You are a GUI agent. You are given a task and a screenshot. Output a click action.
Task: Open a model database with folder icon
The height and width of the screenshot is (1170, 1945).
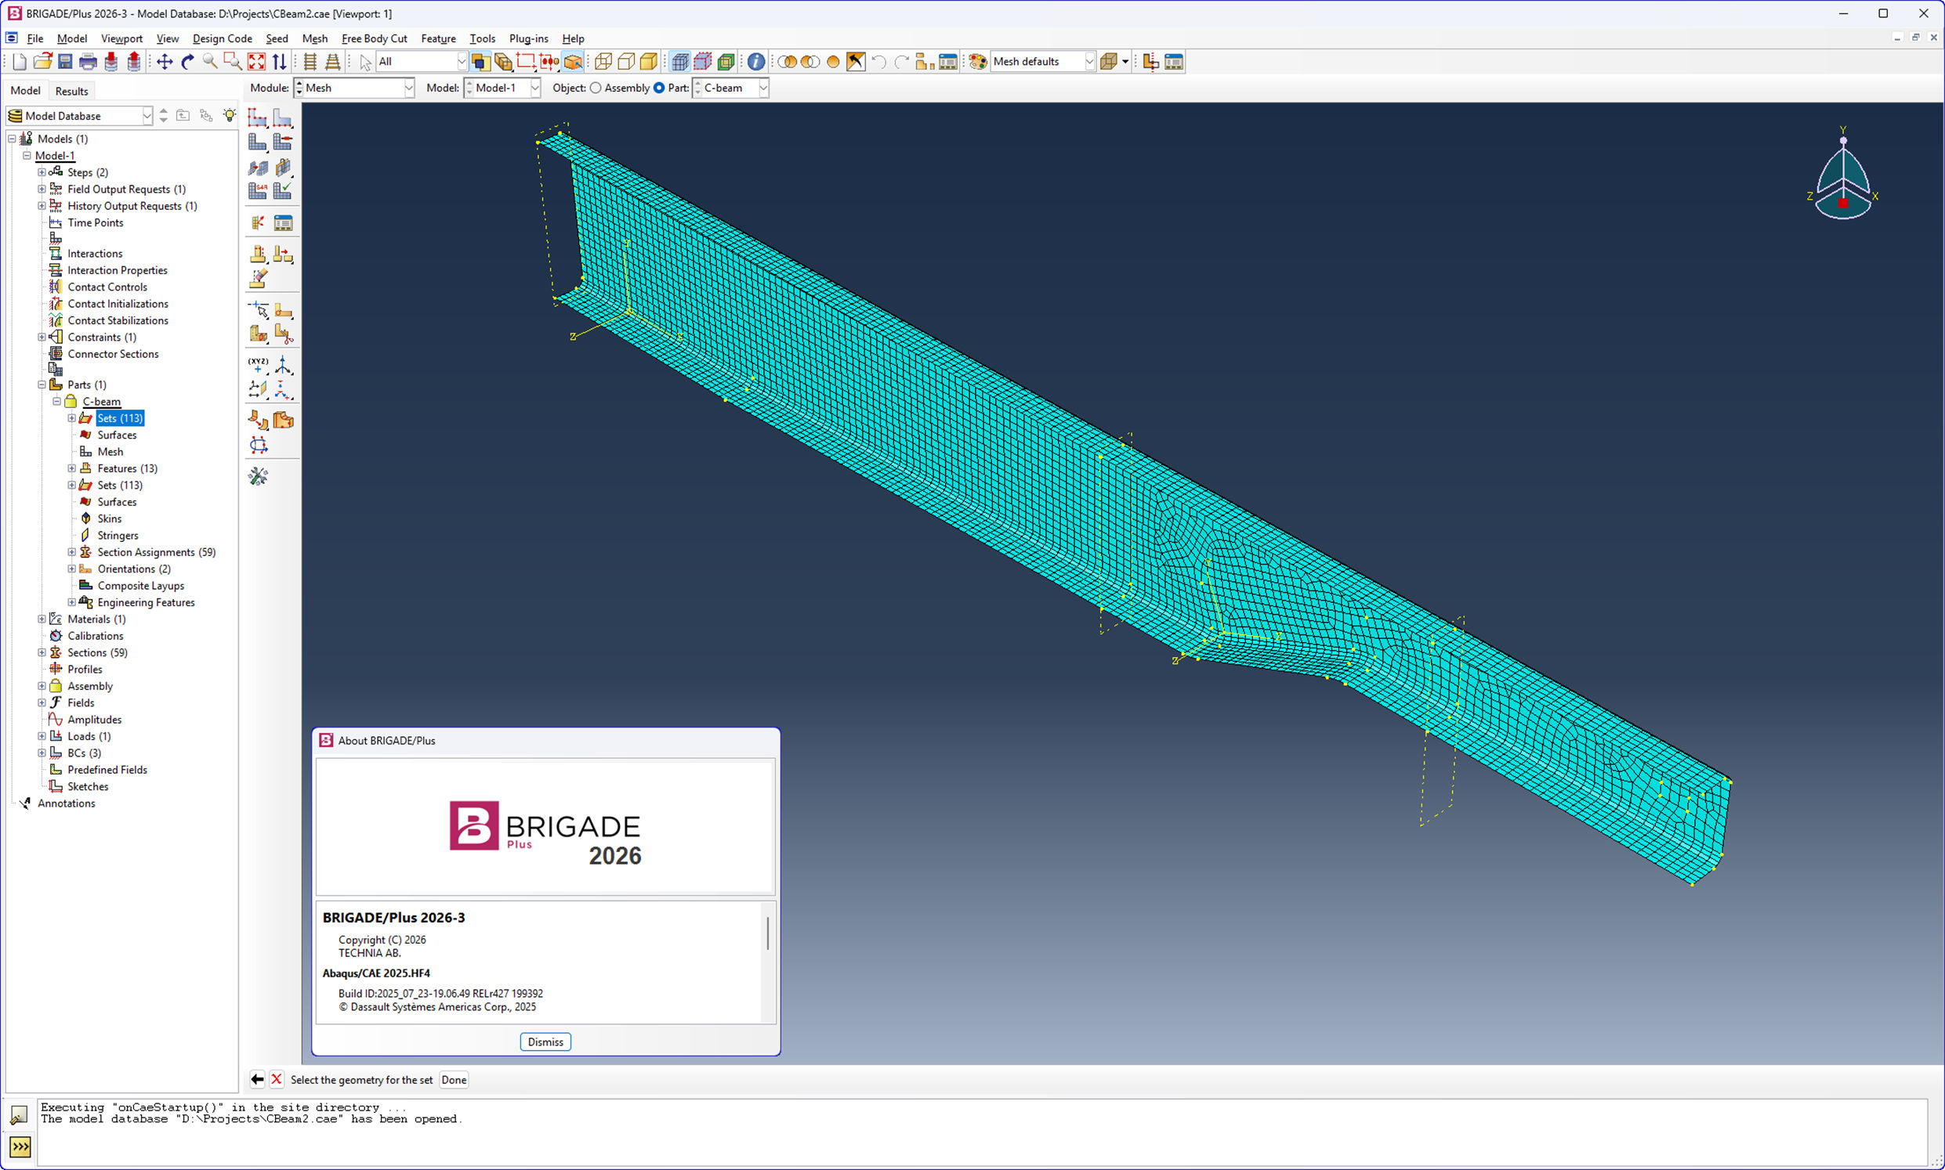42,62
